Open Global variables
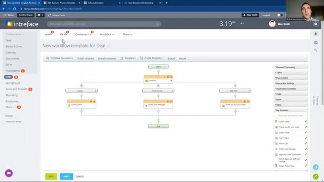This screenshot has height=182, width=324. coord(86,59)
